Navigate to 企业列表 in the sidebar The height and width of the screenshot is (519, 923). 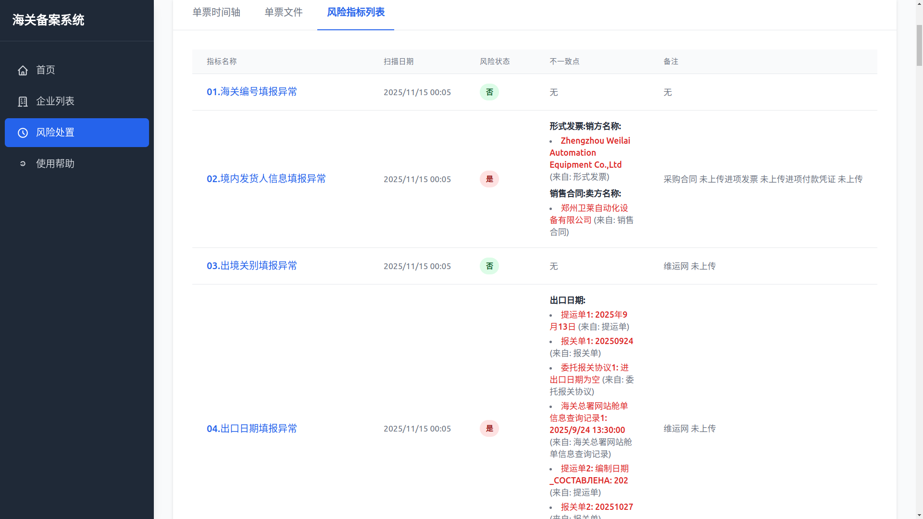click(55, 101)
